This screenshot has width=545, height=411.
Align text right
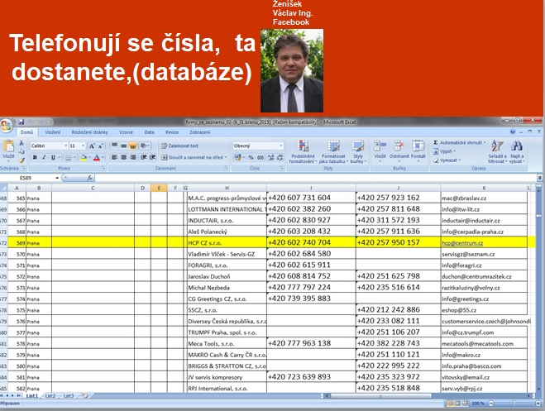[132, 158]
